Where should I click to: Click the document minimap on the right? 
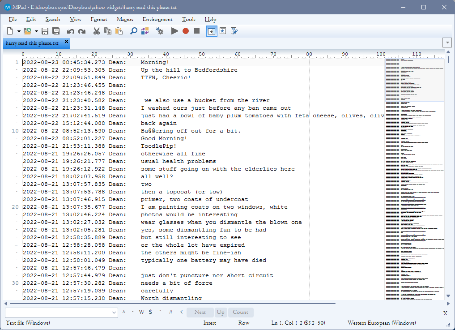coord(414,179)
